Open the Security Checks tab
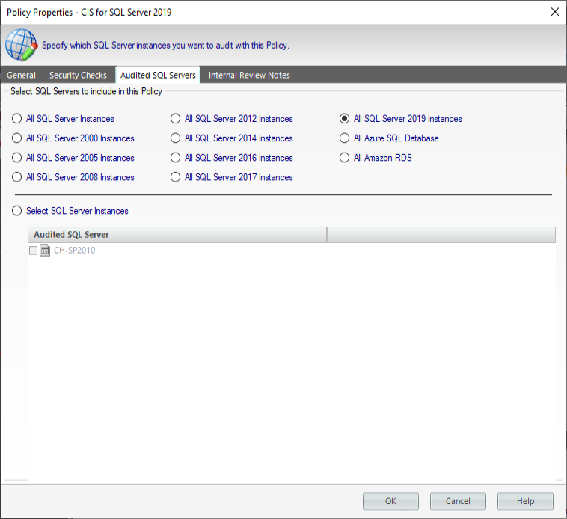This screenshot has width=567, height=519. [x=78, y=76]
